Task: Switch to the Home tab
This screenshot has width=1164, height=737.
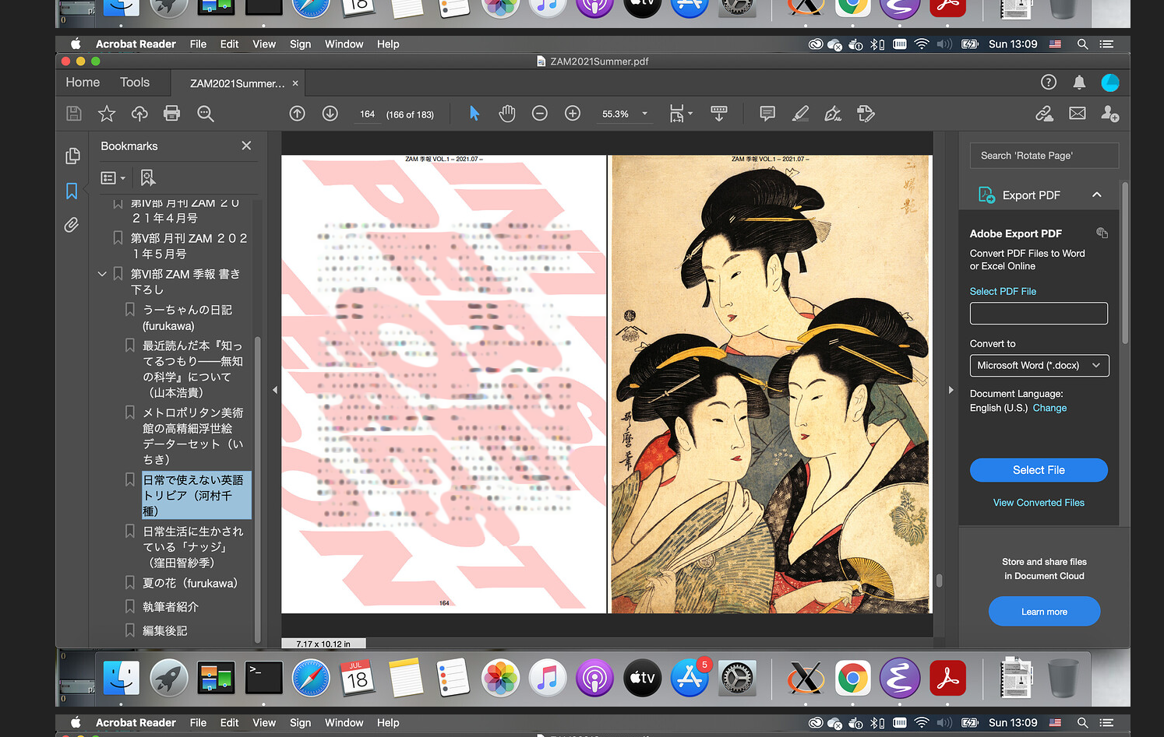Action: (x=83, y=82)
